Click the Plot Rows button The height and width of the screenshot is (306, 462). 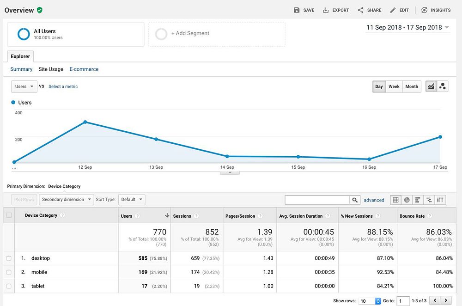(24, 200)
